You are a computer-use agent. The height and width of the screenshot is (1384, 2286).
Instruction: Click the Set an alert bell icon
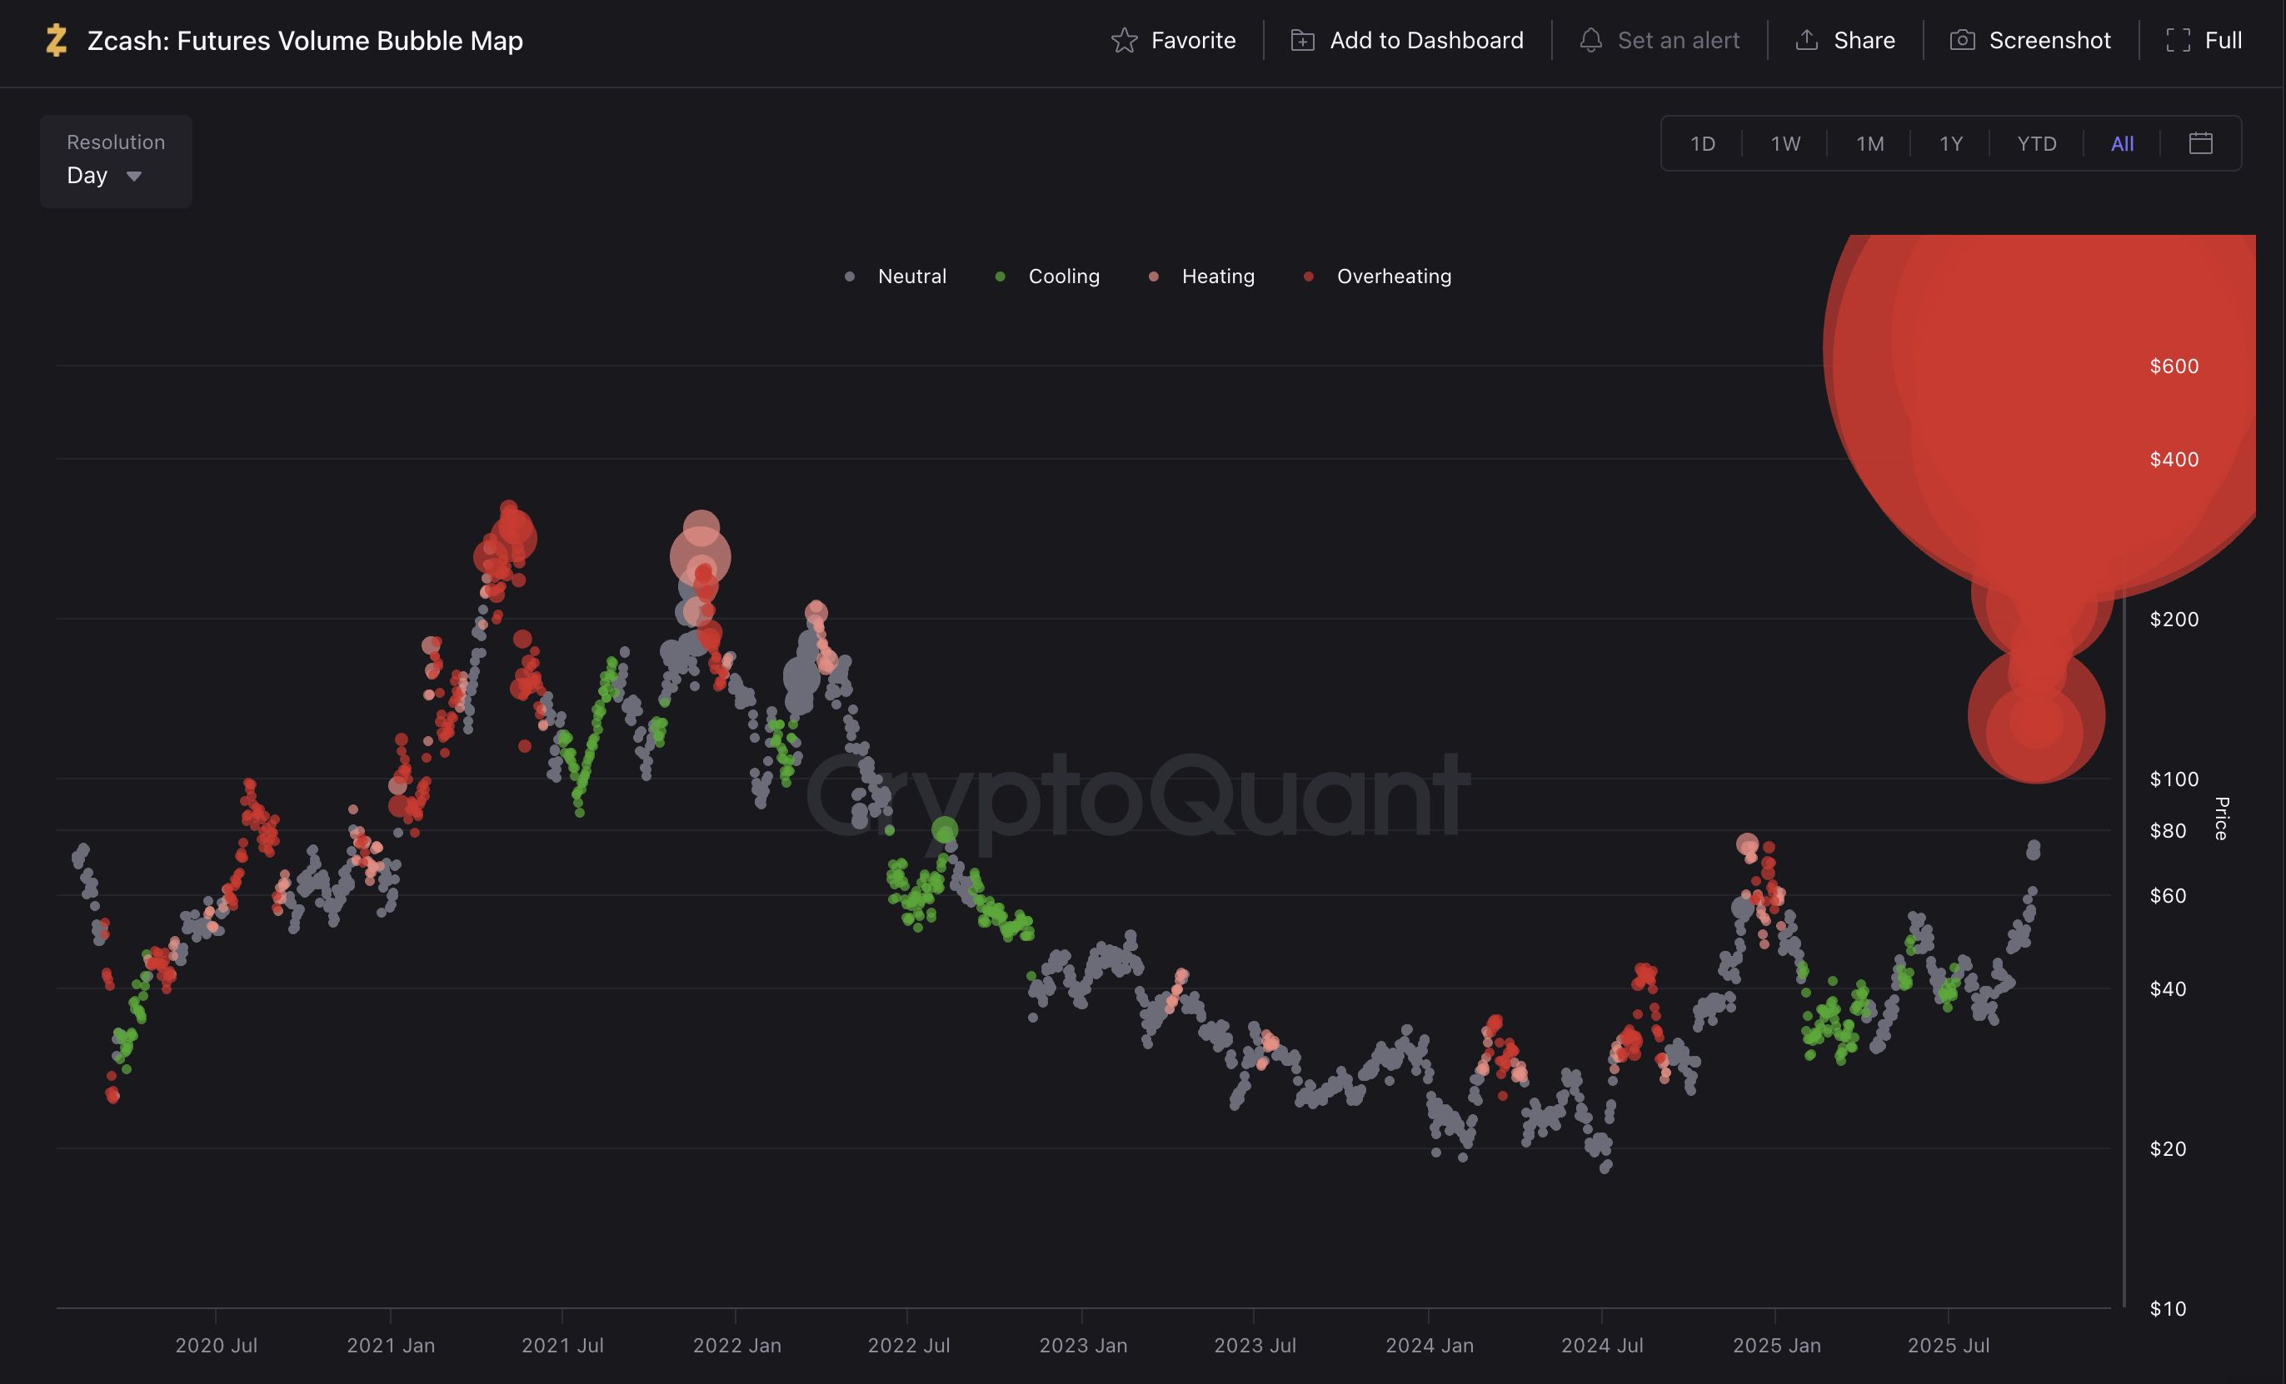[1592, 40]
